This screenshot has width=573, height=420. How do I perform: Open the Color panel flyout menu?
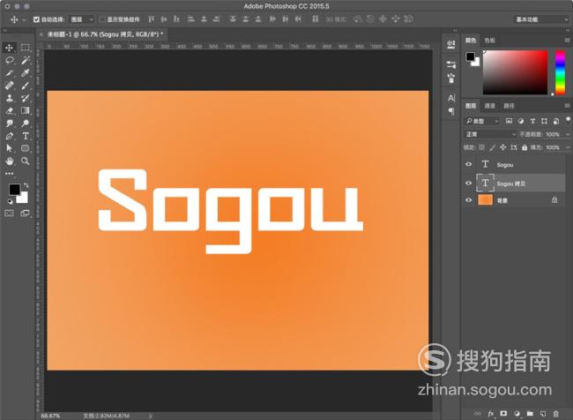[x=567, y=41]
